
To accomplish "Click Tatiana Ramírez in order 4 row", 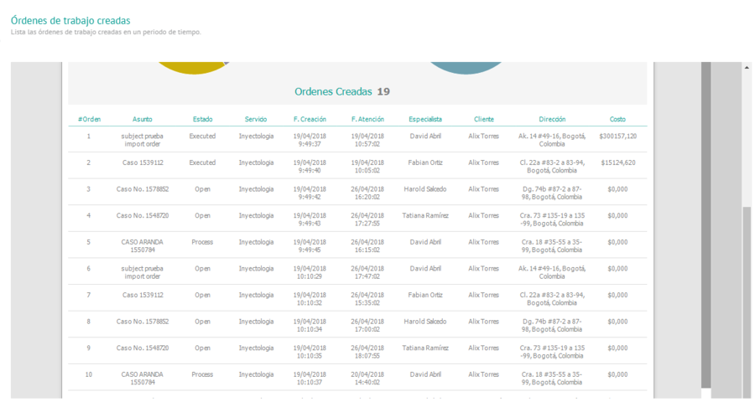I will [425, 215].
